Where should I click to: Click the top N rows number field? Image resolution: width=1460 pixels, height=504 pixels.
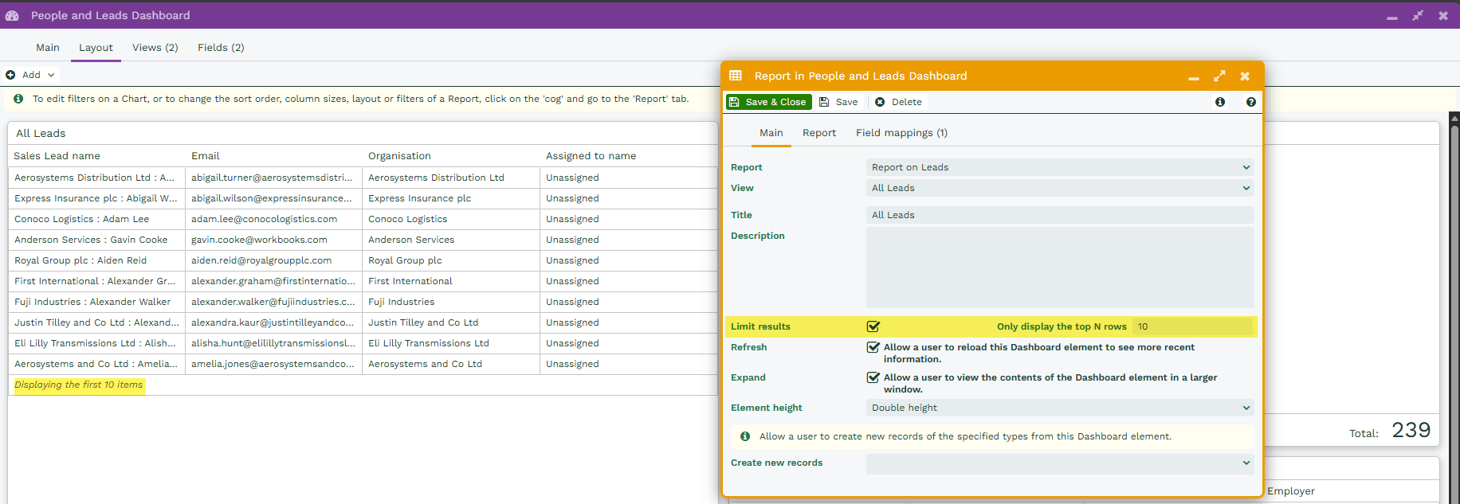point(1192,326)
